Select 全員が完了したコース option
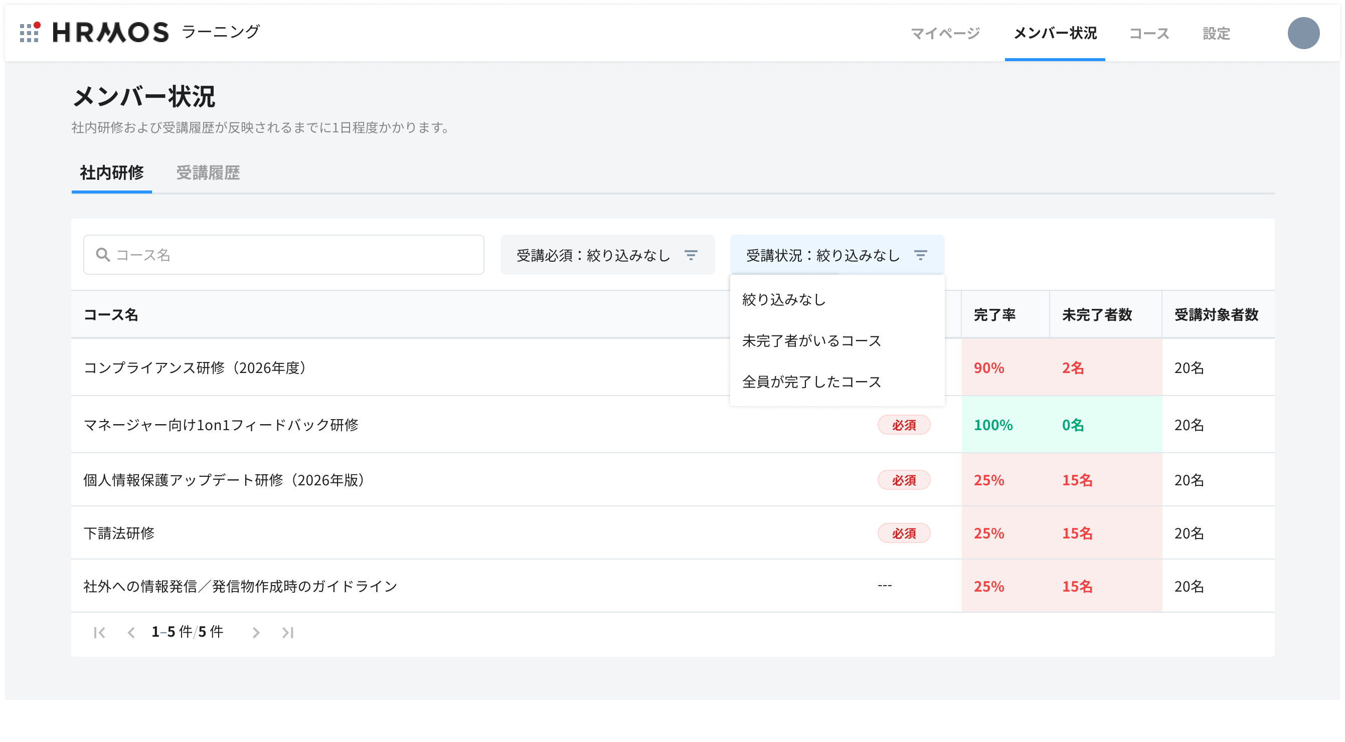This screenshot has width=1345, height=742. click(x=837, y=382)
